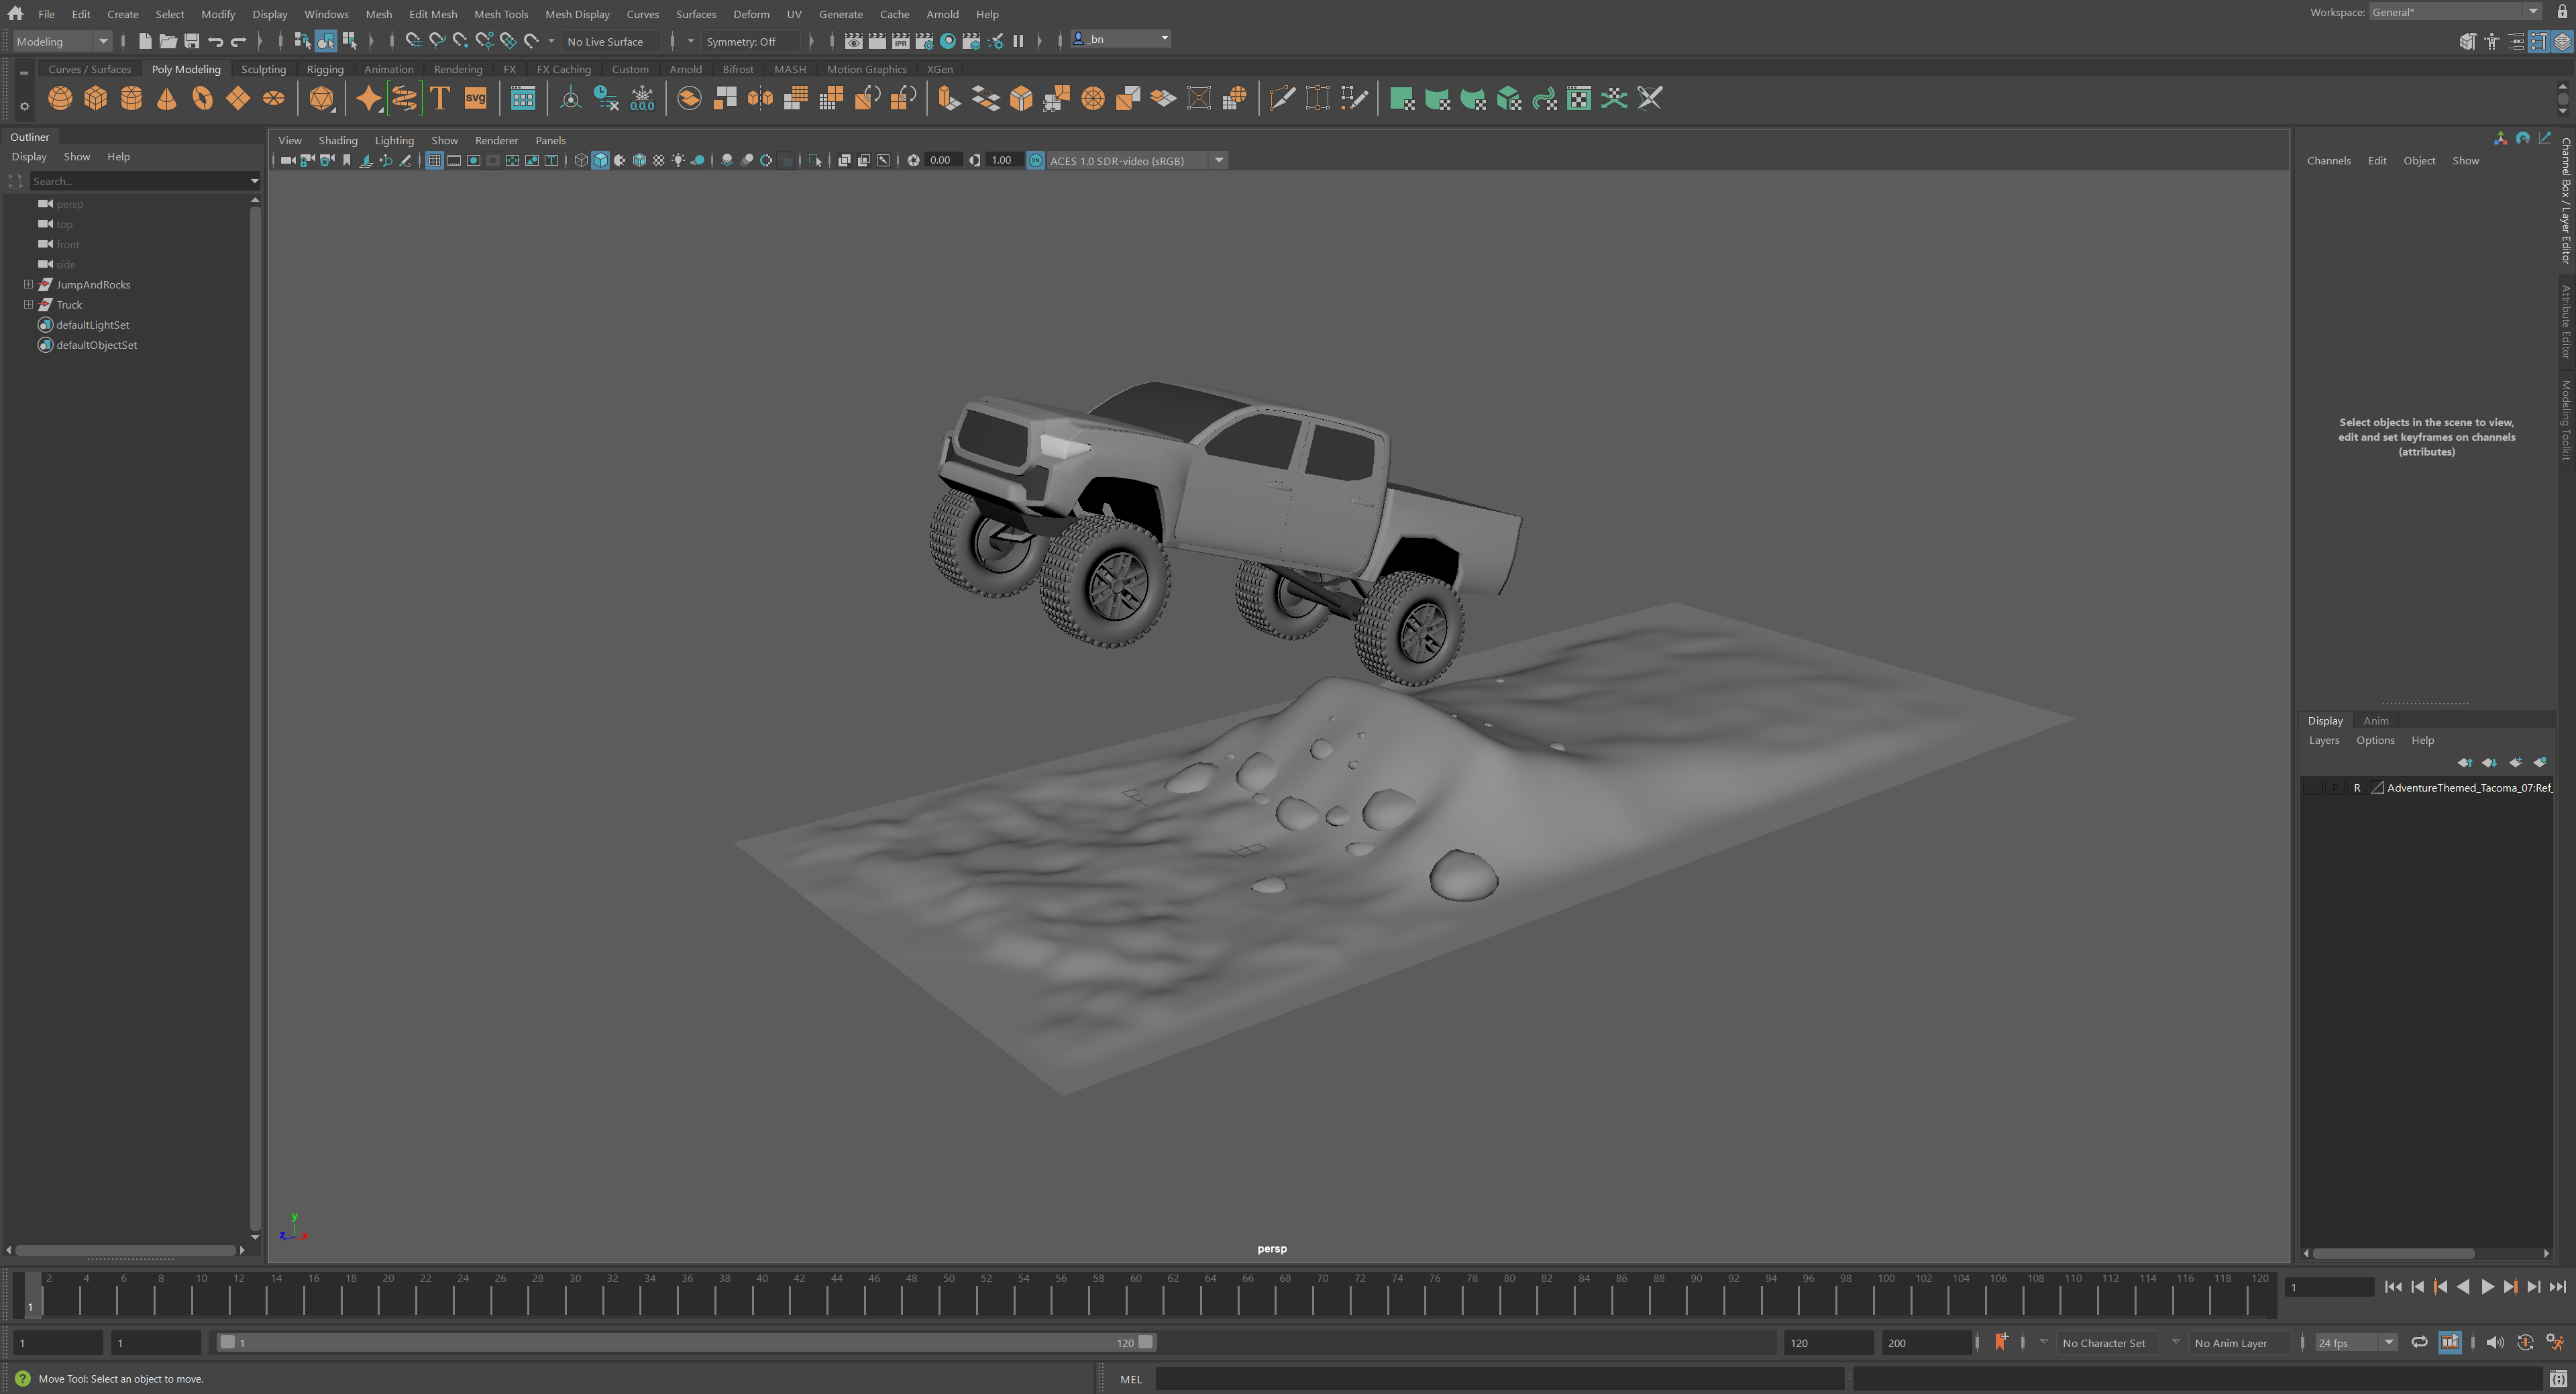The height and width of the screenshot is (1394, 2576).
Task: Toggle viewport grid display icon
Action: (x=434, y=160)
